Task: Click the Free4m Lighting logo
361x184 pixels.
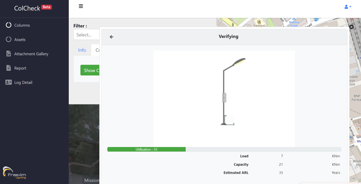Action: coord(14,172)
